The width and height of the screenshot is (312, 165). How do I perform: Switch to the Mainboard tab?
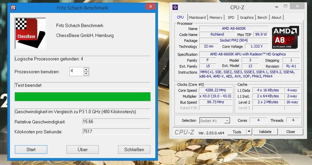197,17
